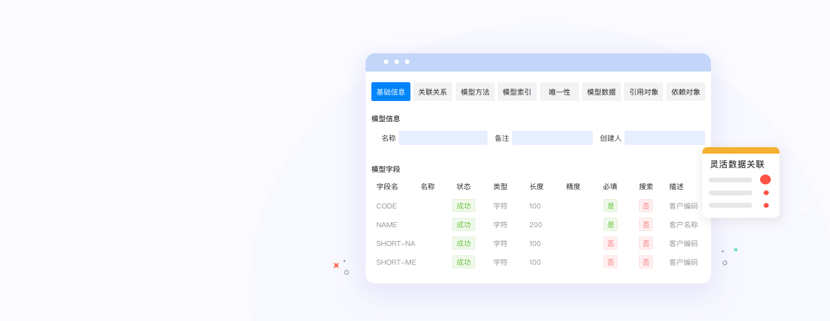Click the 字段名 column header
The height and width of the screenshot is (321, 830).
click(387, 186)
